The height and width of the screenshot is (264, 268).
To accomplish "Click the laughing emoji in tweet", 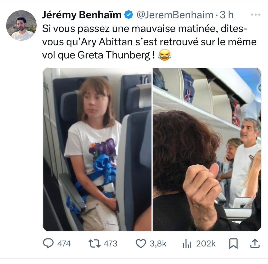I will (x=164, y=55).
